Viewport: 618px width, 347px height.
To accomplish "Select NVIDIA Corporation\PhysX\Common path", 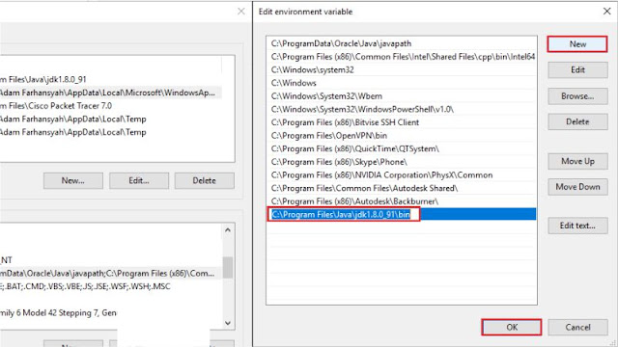I will click(x=402, y=175).
